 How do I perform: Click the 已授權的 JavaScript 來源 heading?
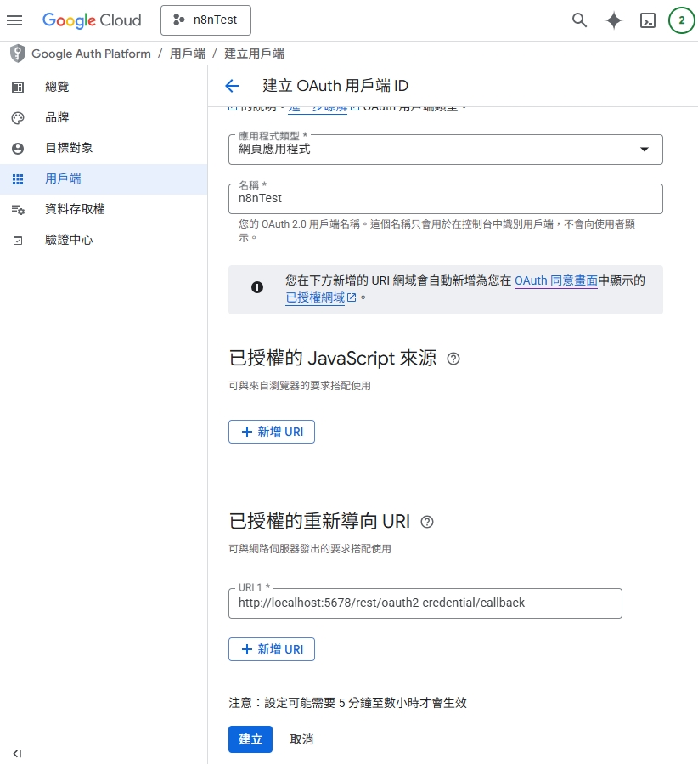(333, 358)
